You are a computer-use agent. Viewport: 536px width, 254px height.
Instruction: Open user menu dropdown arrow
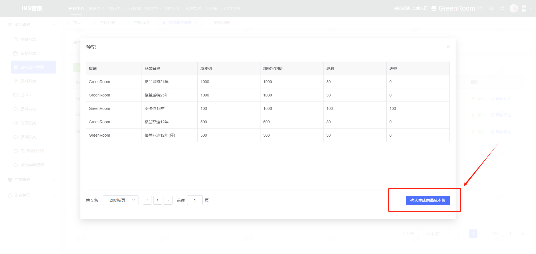pyautogui.click(x=531, y=8)
